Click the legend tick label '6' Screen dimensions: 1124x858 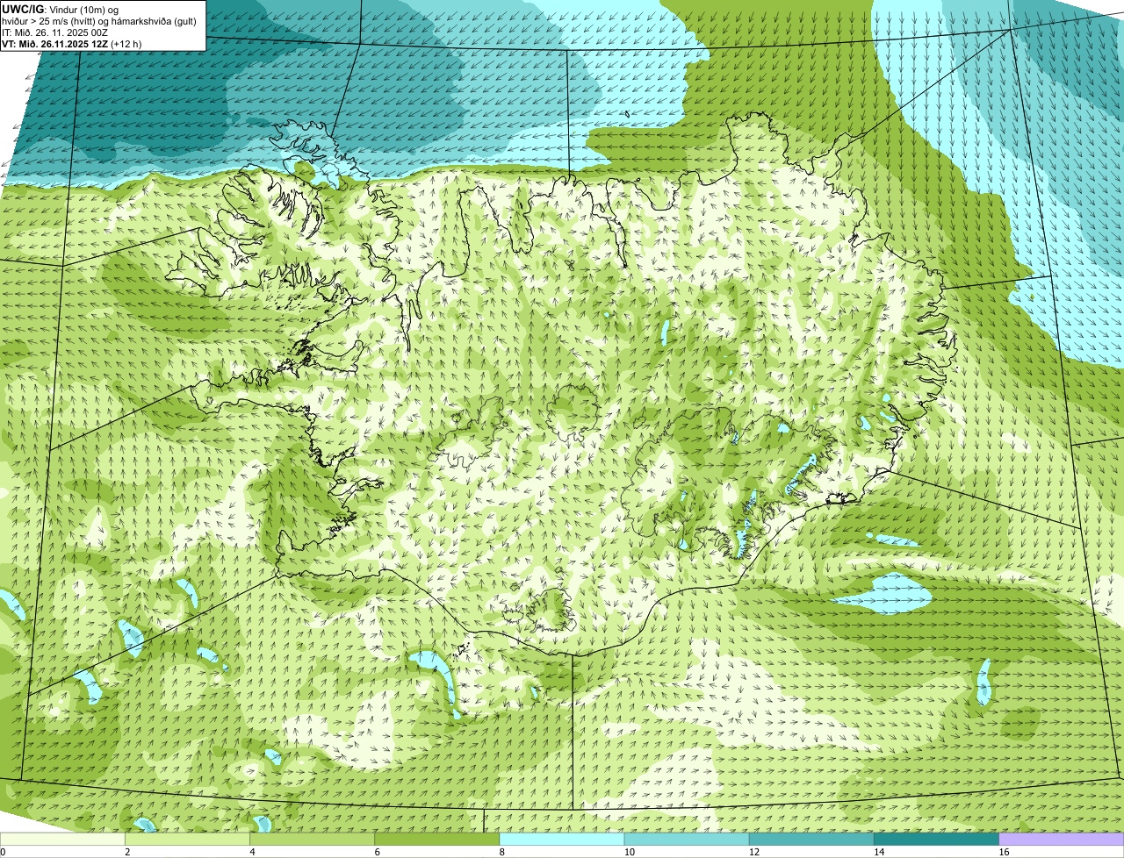click(377, 852)
